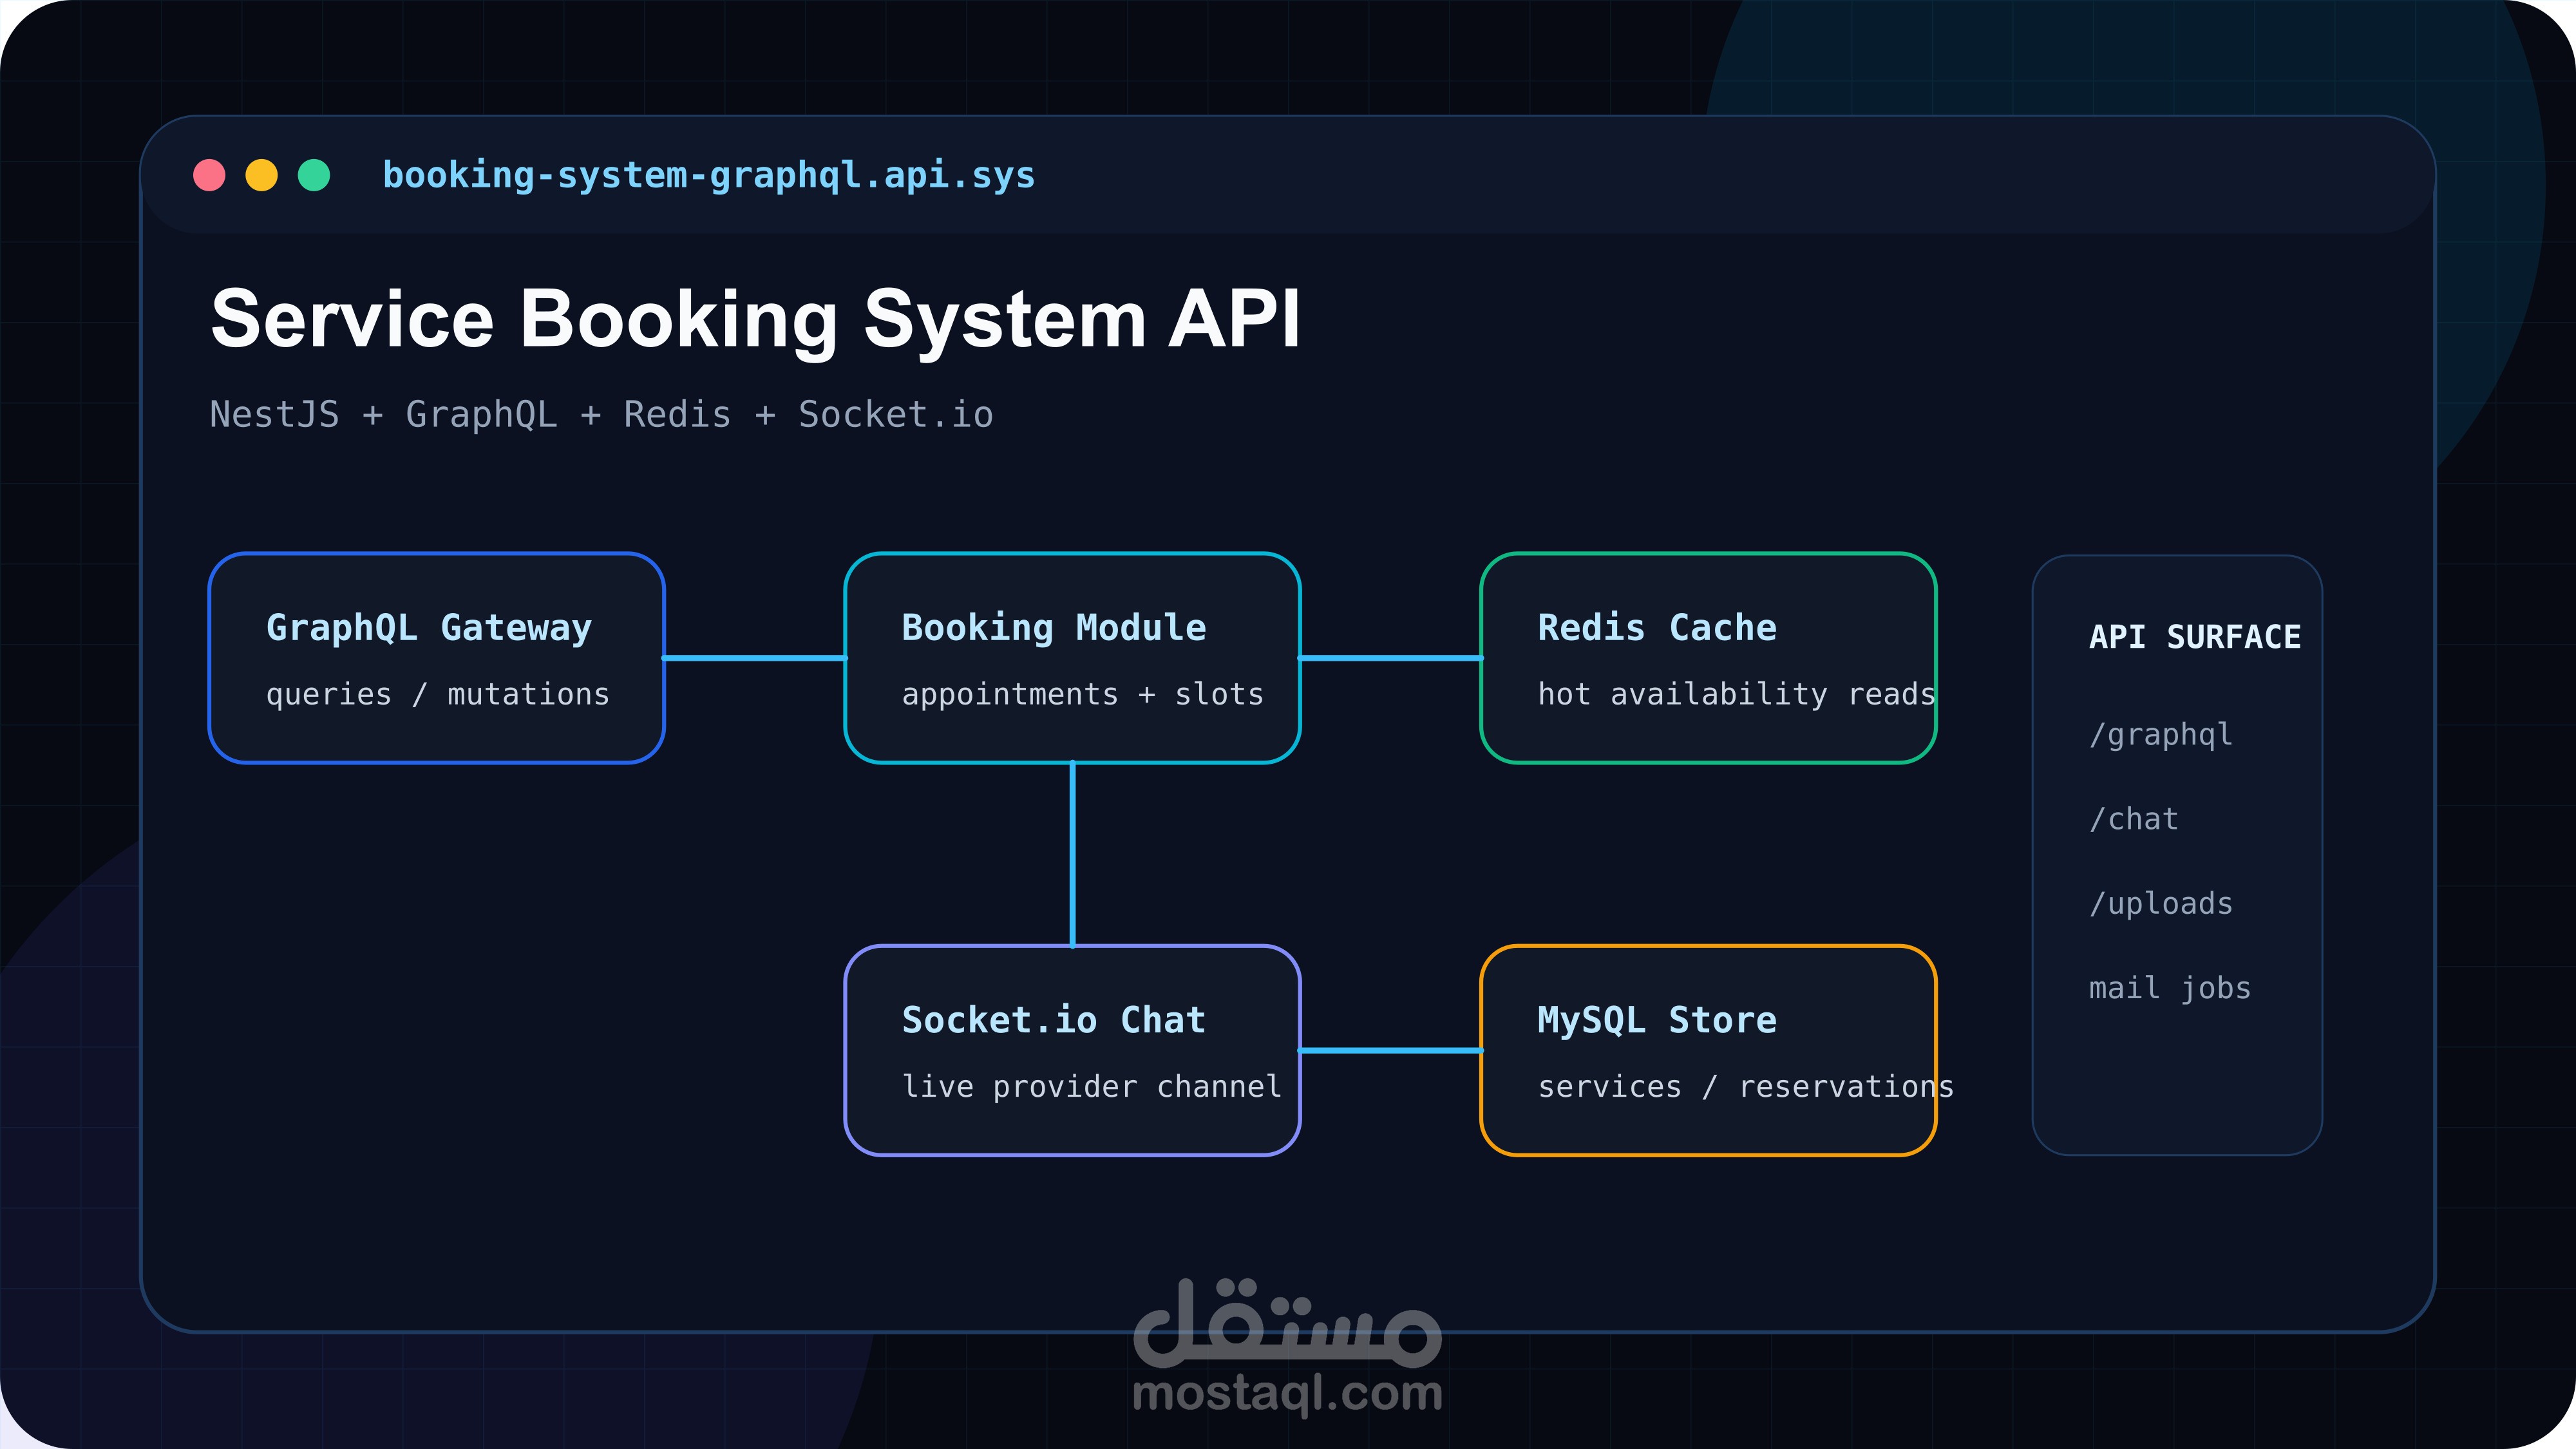This screenshot has width=2576, height=1449.
Task: Select the Redis Cache title
Action: point(1657,628)
